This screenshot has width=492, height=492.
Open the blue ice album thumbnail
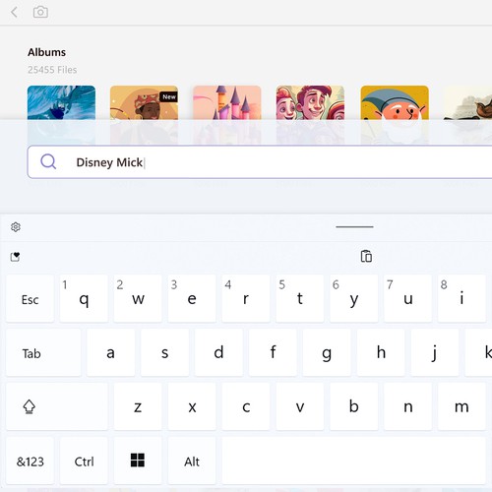(x=61, y=102)
